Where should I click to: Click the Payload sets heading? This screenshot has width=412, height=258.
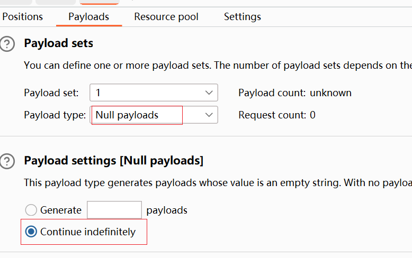pos(59,43)
